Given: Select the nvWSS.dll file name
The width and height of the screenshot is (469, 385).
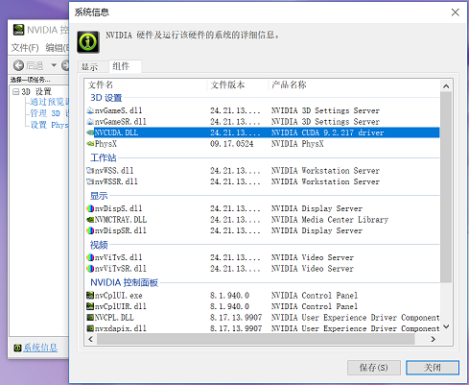Looking at the screenshot, I should coord(114,171).
